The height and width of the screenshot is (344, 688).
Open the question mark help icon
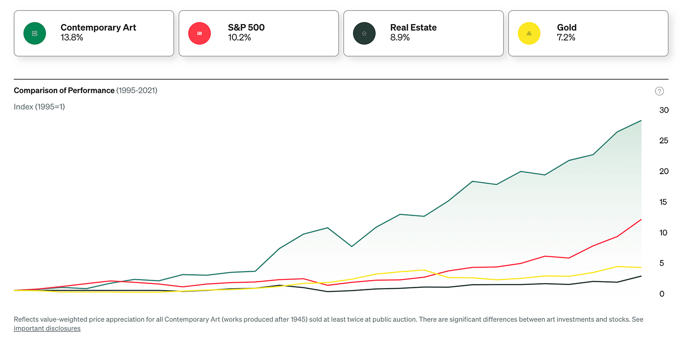point(660,91)
